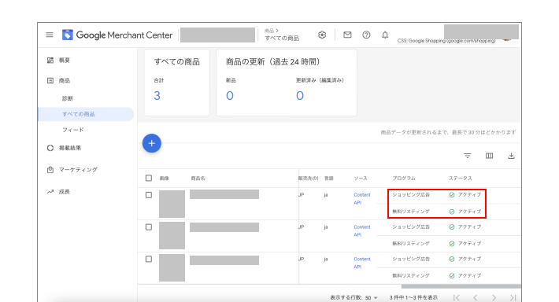The width and height of the screenshot is (559, 302).
Task: Go to the last page of results
Action: pos(513,298)
